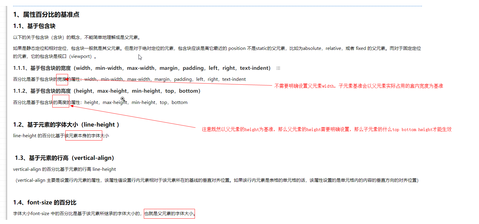Click the line starting "字体大小font-size 中的百分比"

click(x=104, y=214)
